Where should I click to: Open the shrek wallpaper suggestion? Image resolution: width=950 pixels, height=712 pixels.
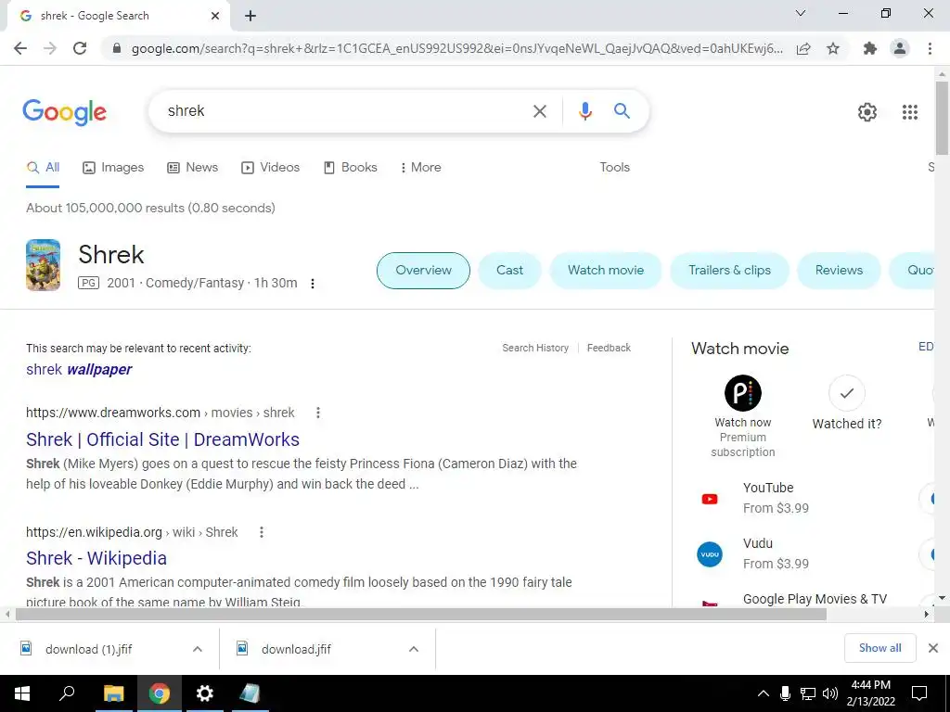pos(79,369)
